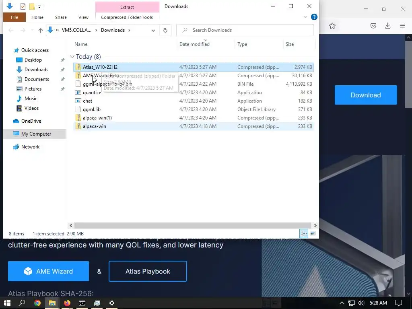Select My Computer in navigation pane
Image resolution: width=412 pixels, height=309 pixels.
point(35,134)
